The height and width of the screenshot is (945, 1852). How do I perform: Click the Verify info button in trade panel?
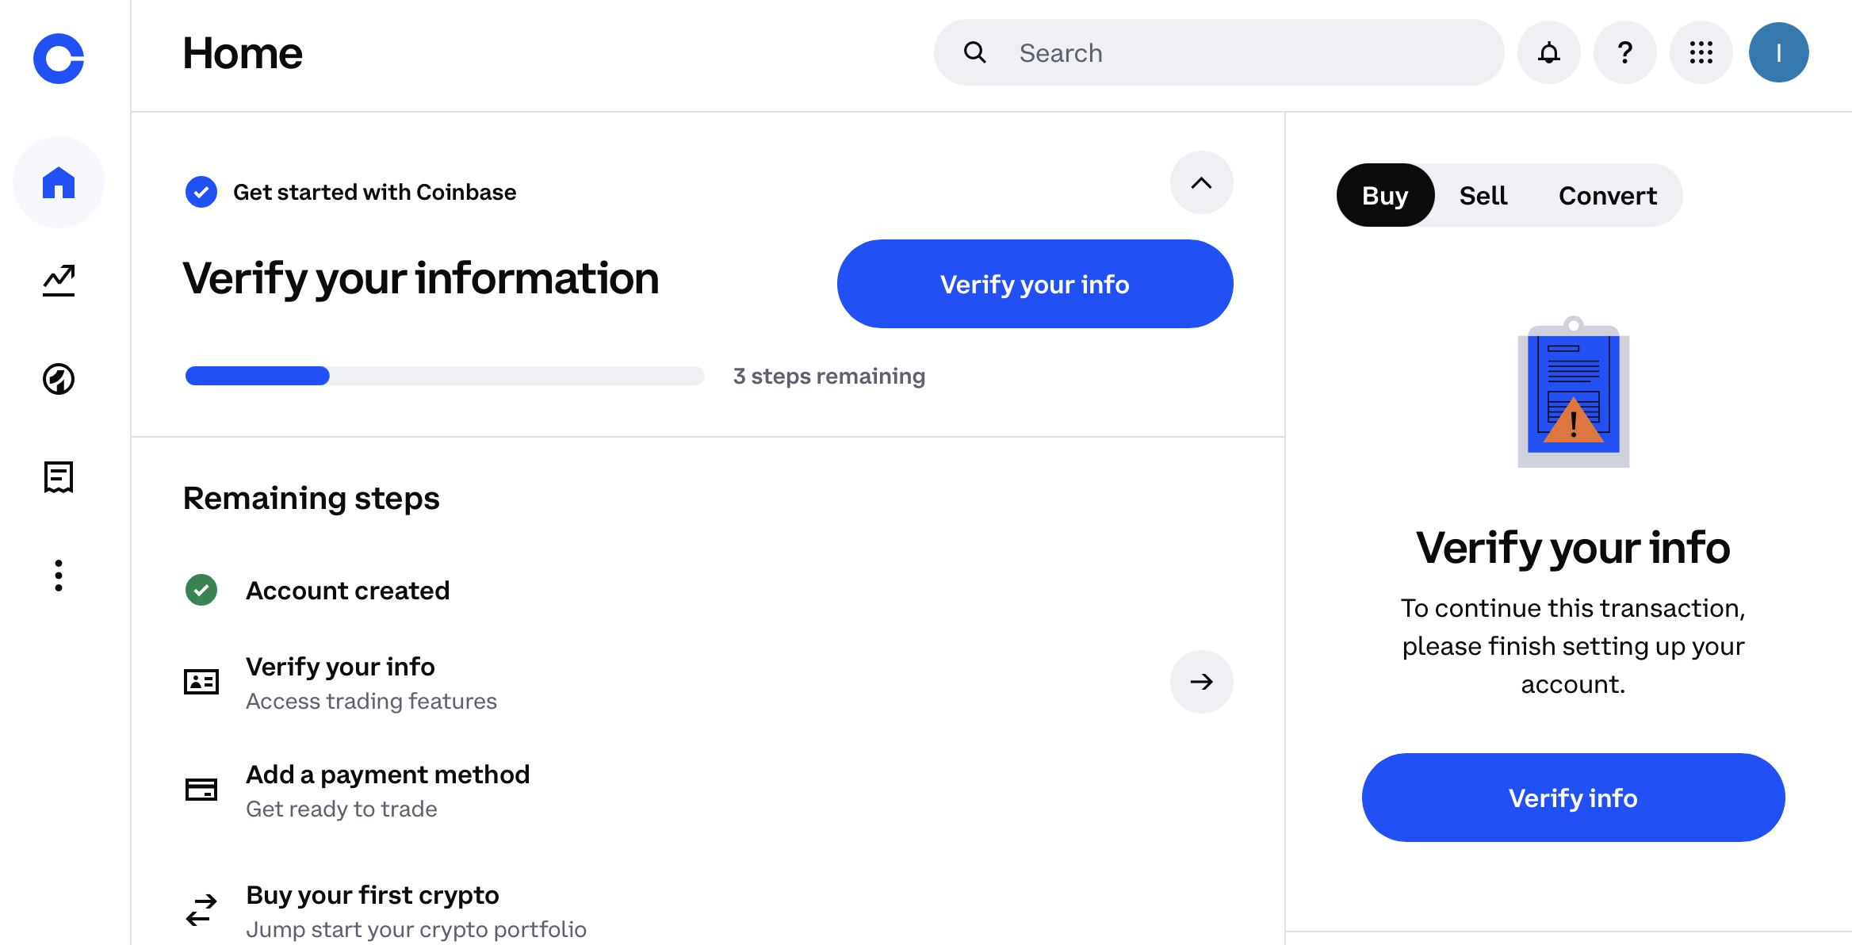point(1574,798)
